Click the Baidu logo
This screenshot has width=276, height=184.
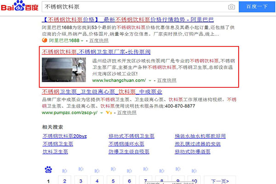(19, 6)
